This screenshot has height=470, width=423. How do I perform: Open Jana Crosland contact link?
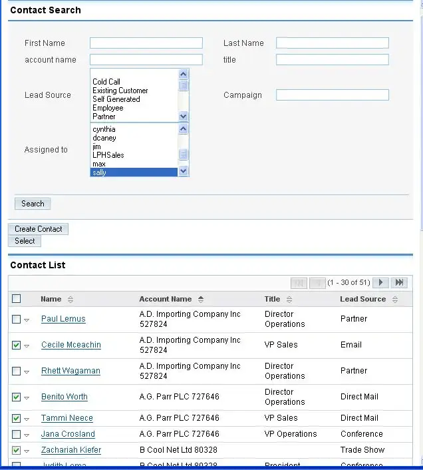point(68,434)
